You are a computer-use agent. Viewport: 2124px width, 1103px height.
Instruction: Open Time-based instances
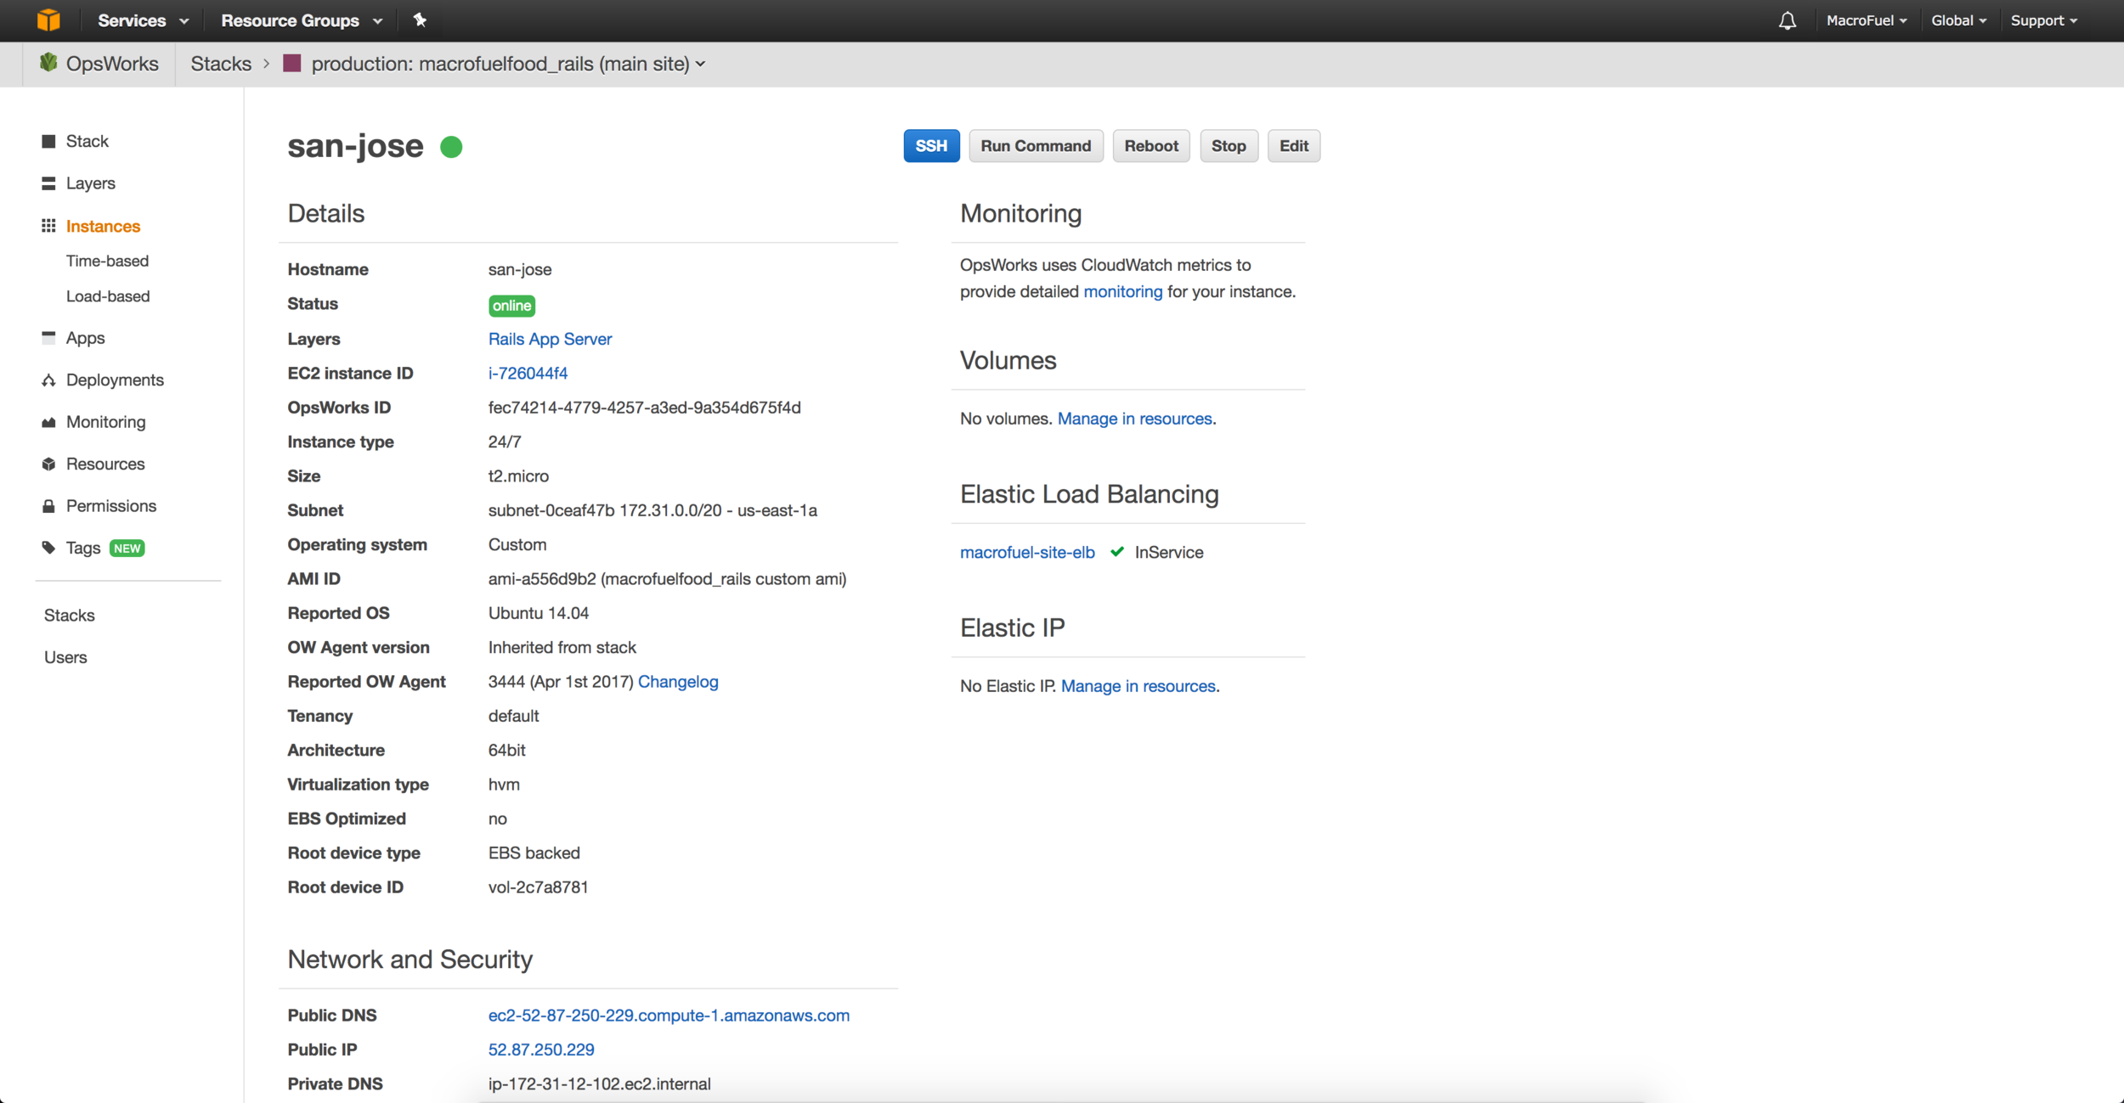(107, 261)
